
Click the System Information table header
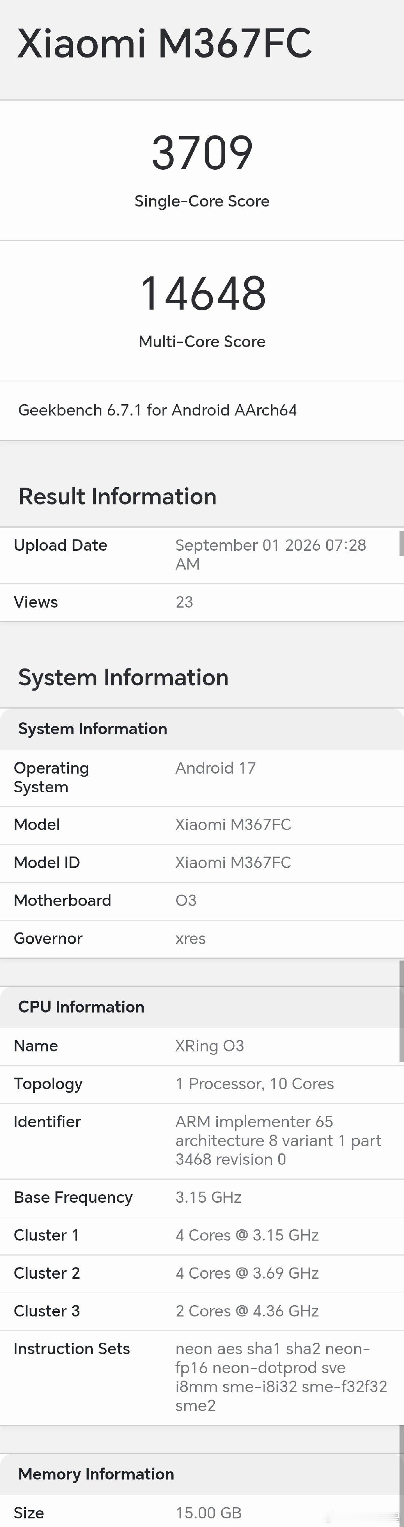(x=92, y=728)
